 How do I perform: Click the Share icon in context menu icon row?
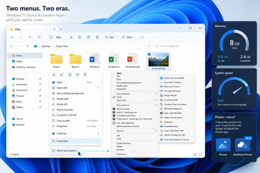(x=78, y=75)
